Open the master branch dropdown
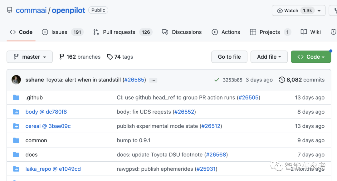 coord(30,57)
